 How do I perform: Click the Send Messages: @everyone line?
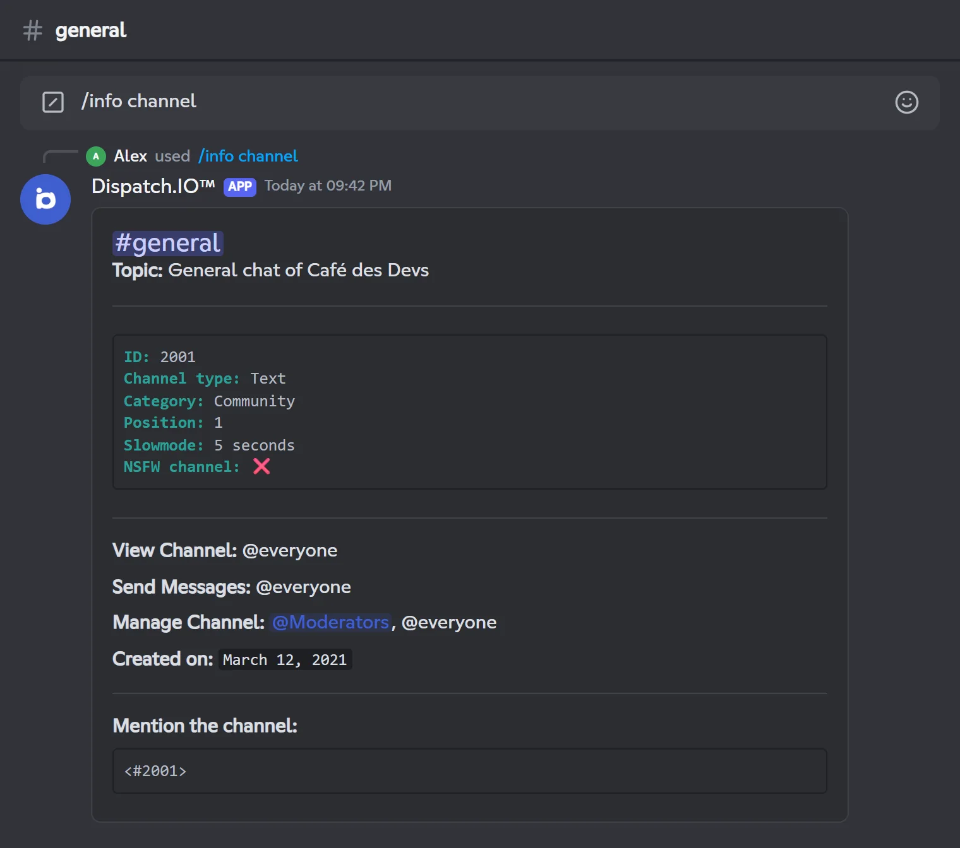(x=232, y=587)
